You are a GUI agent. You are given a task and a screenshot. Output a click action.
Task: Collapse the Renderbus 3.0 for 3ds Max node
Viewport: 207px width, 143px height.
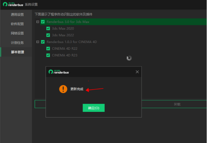tap(38, 22)
